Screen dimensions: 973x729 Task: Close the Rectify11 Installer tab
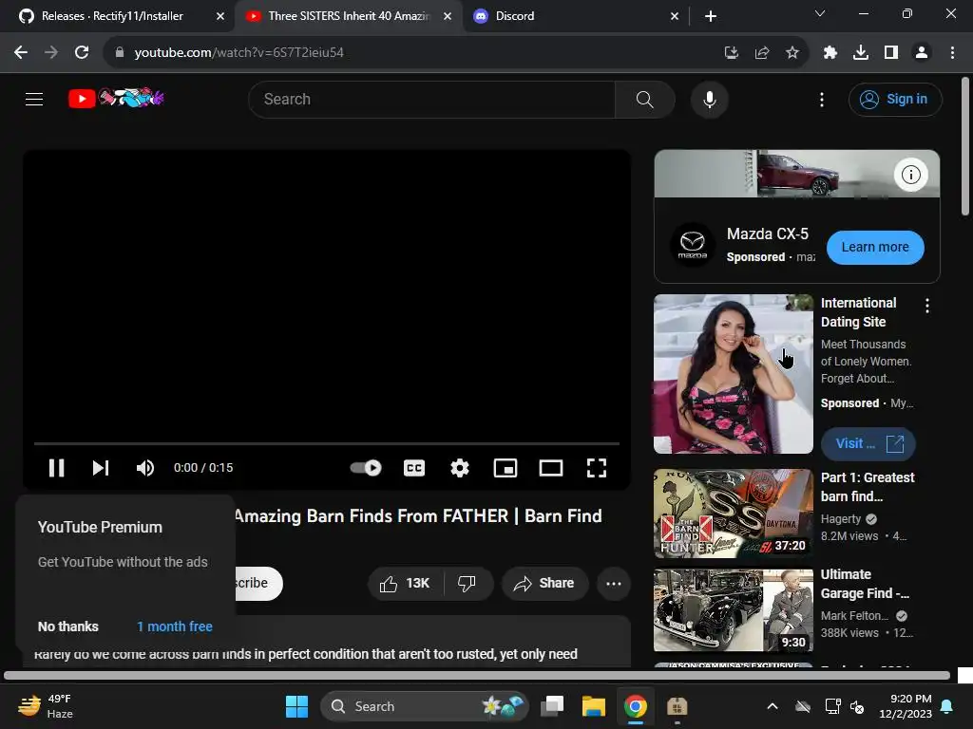pos(220,16)
